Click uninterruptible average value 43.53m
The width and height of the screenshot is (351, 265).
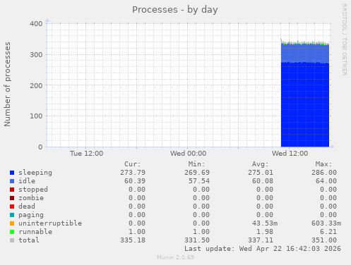click(x=265, y=223)
